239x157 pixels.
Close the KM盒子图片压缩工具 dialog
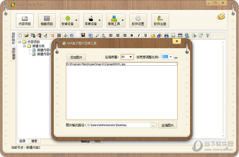click(x=177, y=41)
